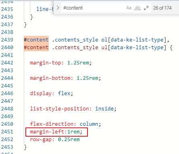Click 'display' property name

41,94
